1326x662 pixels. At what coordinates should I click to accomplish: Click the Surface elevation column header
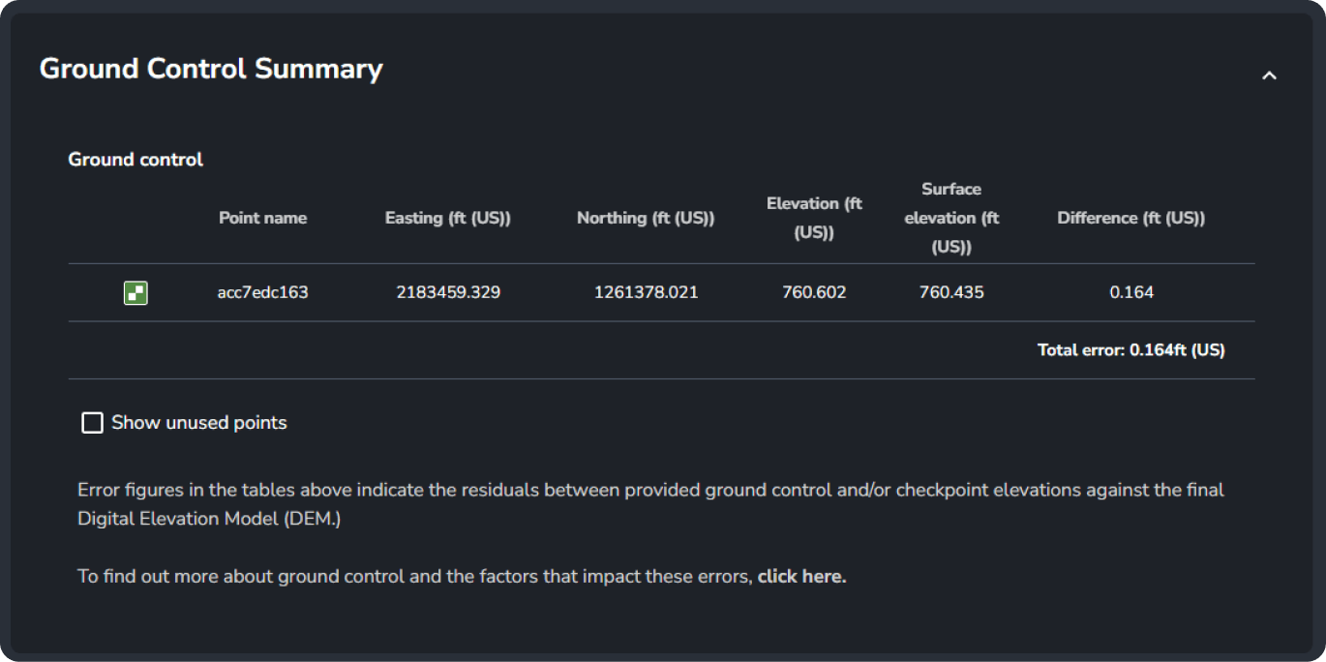point(951,218)
